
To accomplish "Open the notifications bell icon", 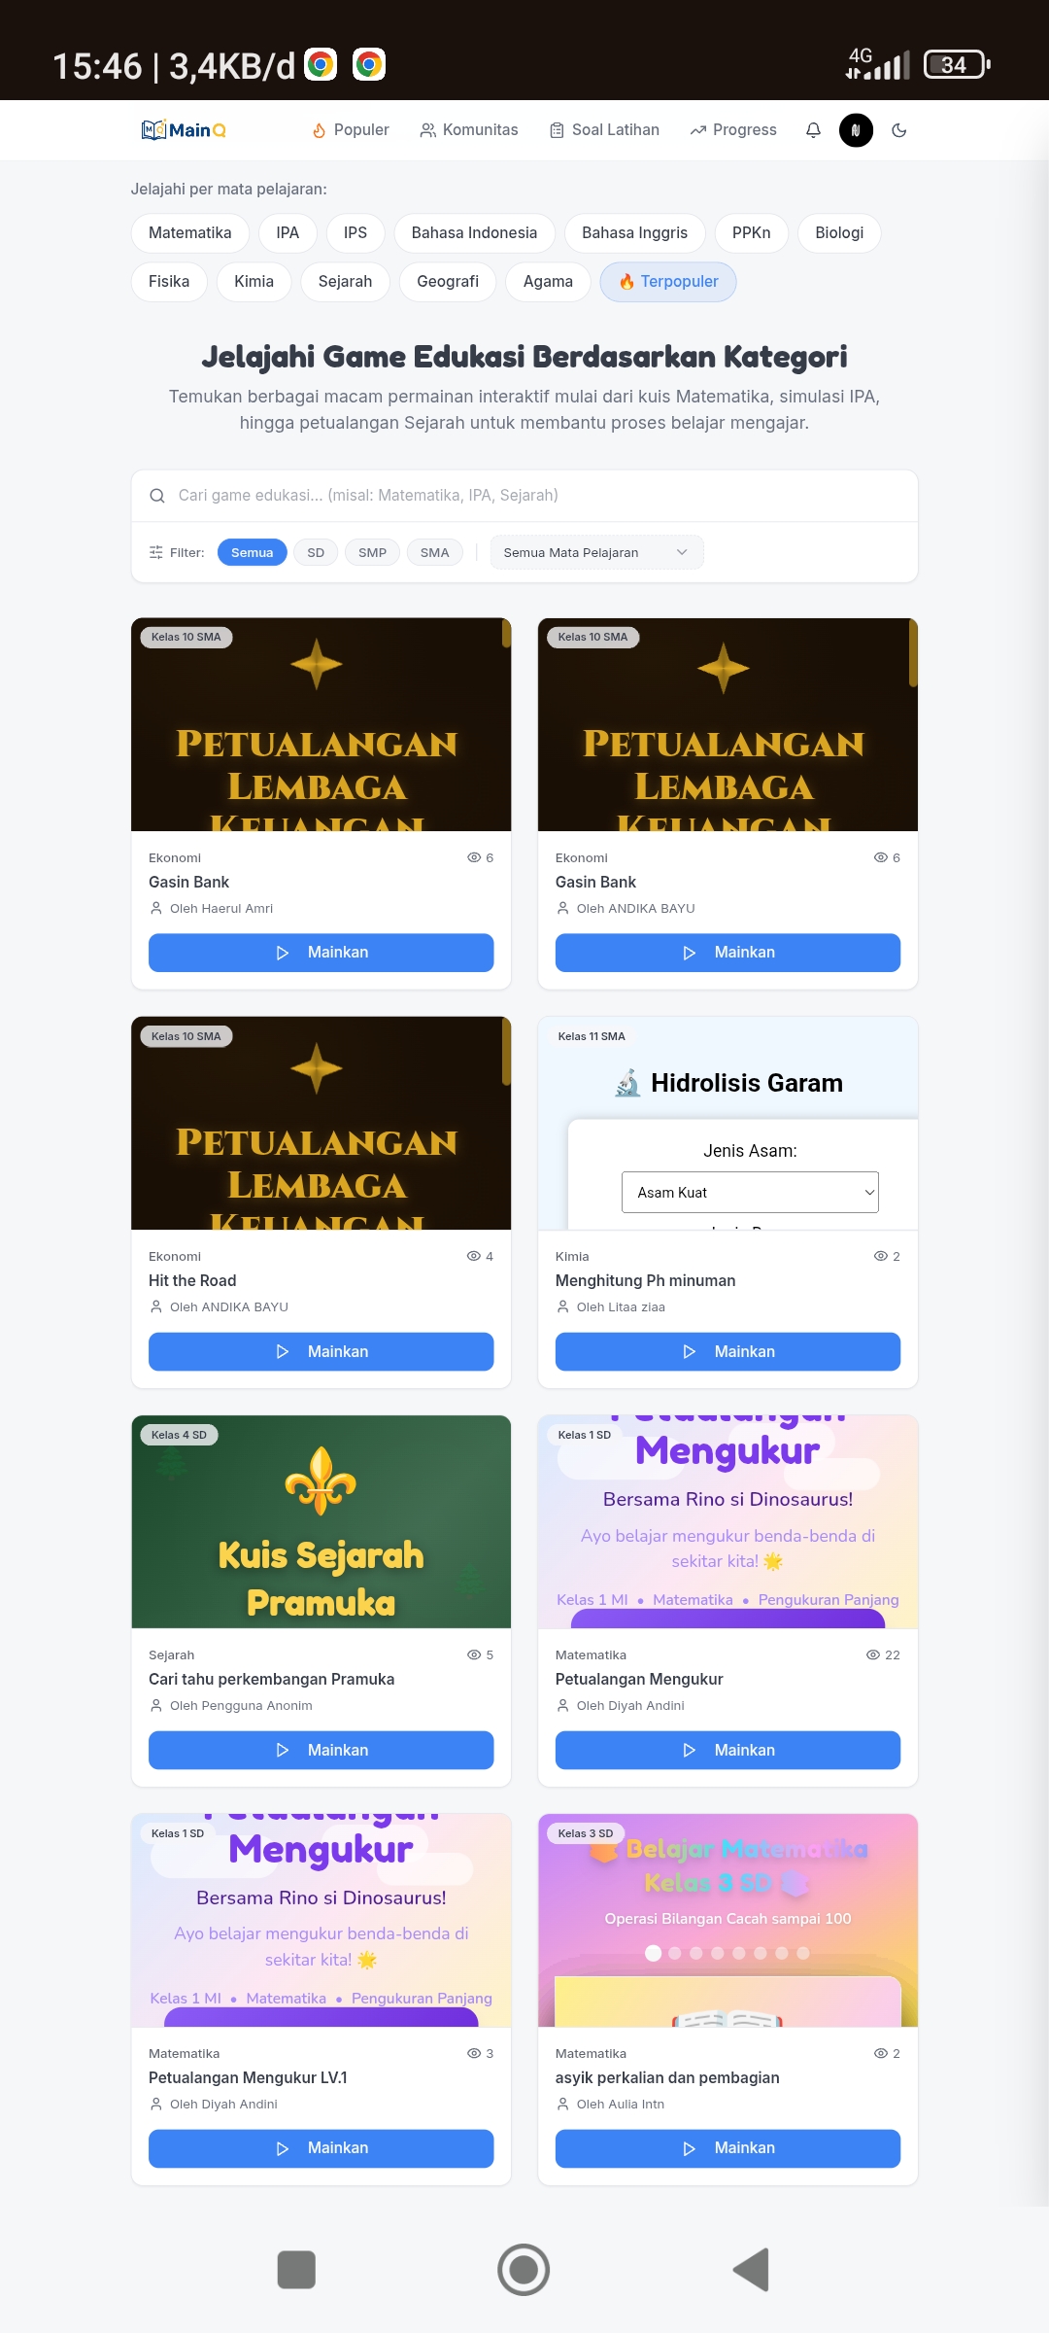I will pos(813,130).
